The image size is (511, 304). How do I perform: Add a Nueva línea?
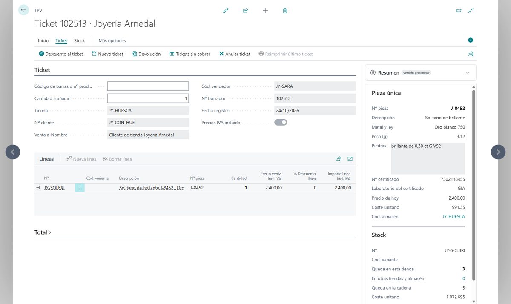(81, 159)
